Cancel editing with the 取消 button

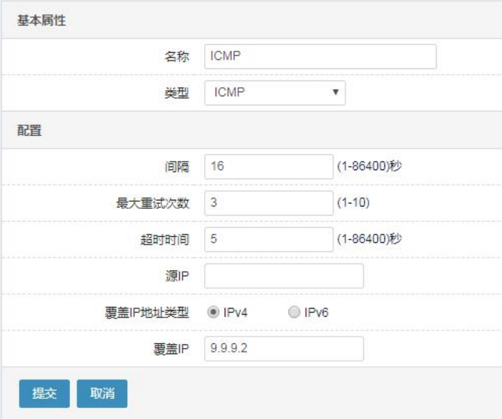[102, 394]
